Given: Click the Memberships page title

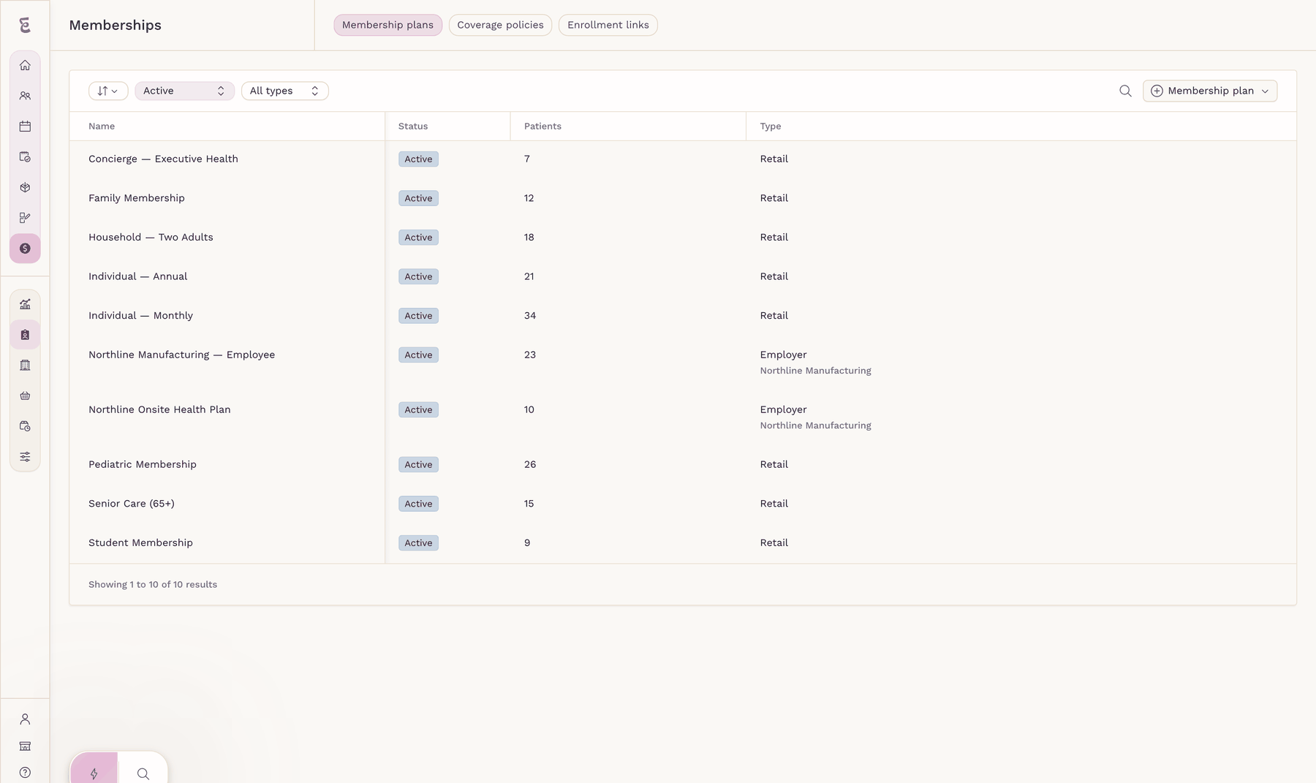Looking at the screenshot, I should coord(116,25).
